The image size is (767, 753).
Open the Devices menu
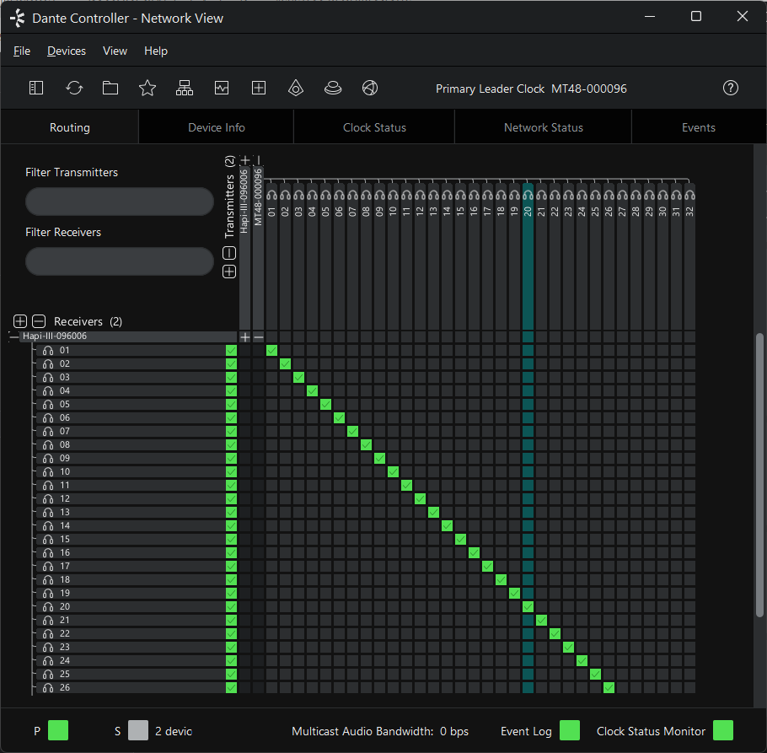pyautogui.click(x=67, y=51)
